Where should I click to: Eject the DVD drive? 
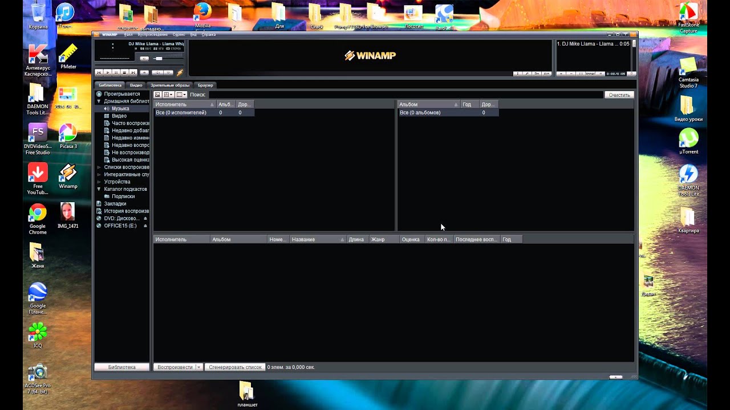[x=145, y=219]
